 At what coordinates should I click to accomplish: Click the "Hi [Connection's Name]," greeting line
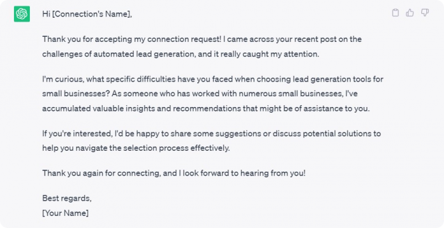tap(88, 14)
